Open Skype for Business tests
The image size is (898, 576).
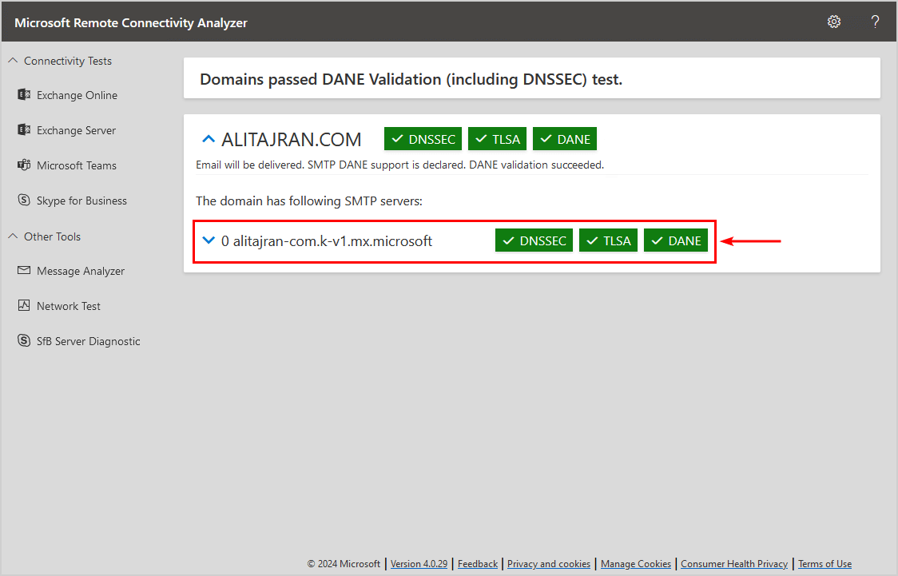coord(81,201)
